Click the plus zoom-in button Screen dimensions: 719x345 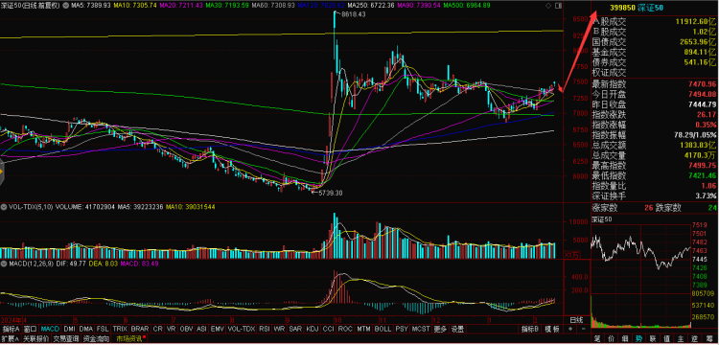tap(570, 329)
